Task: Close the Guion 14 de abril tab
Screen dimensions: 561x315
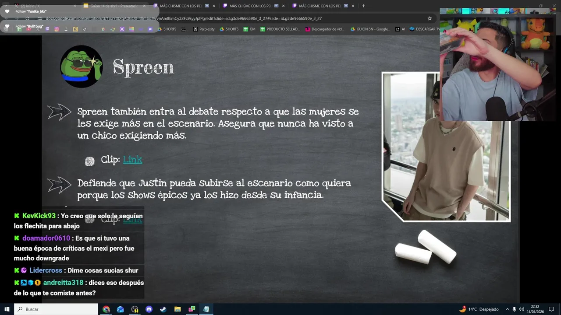Action: coord(144,6)
